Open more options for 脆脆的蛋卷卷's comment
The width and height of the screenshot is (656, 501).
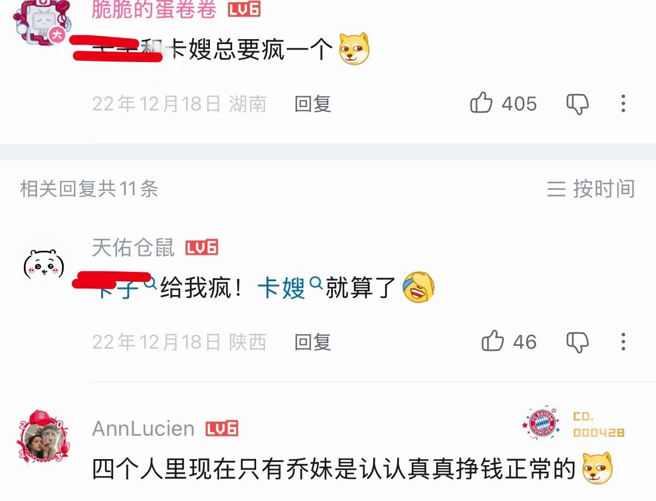(x=623, y=103)
